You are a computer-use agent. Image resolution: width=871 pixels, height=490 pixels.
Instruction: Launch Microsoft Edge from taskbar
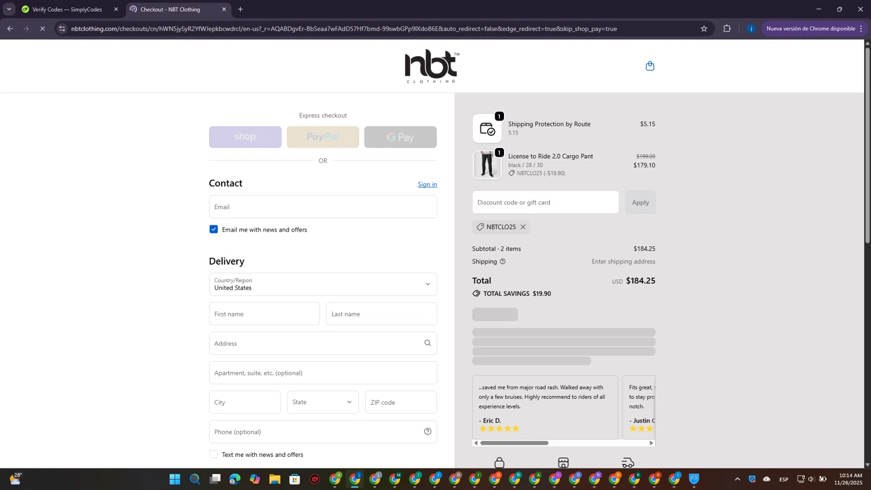tap(235, 479)
